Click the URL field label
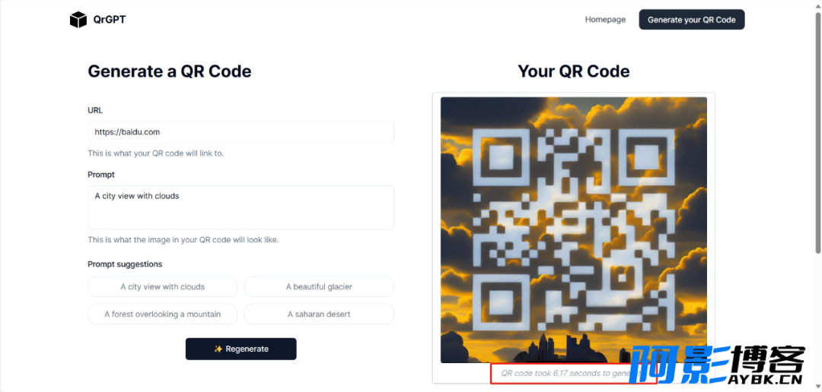The image size is (822, 392). (x=95, y=110)
